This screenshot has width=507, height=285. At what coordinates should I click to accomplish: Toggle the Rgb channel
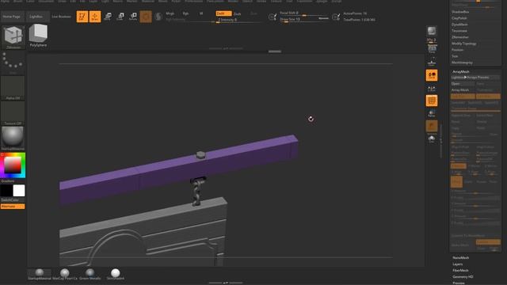pos(185,13)
